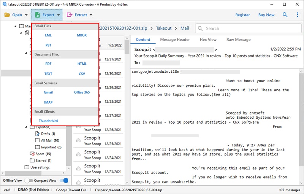Select MBOX export format
The width and height of the screenshot is (304, 194).
click(x=82, y=35)
